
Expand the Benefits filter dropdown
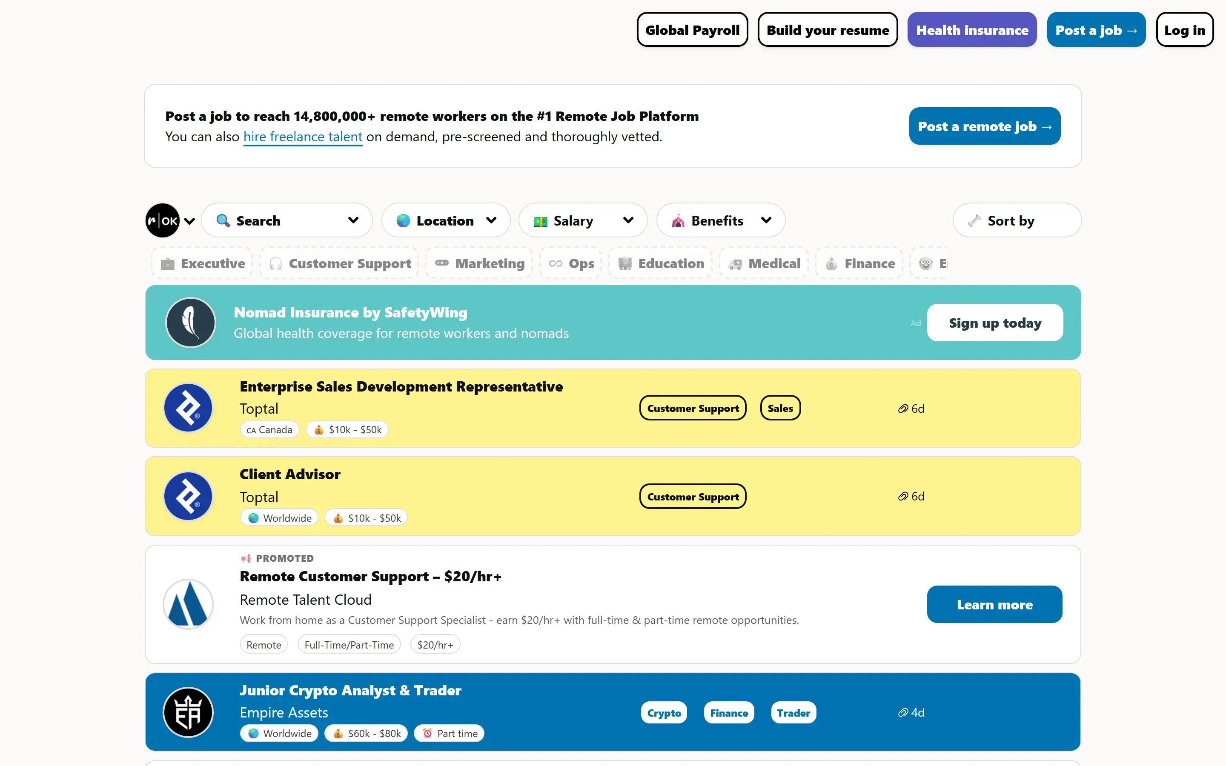point(721,220)
